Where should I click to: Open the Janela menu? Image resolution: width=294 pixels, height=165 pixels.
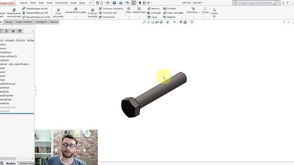(73, 3)
